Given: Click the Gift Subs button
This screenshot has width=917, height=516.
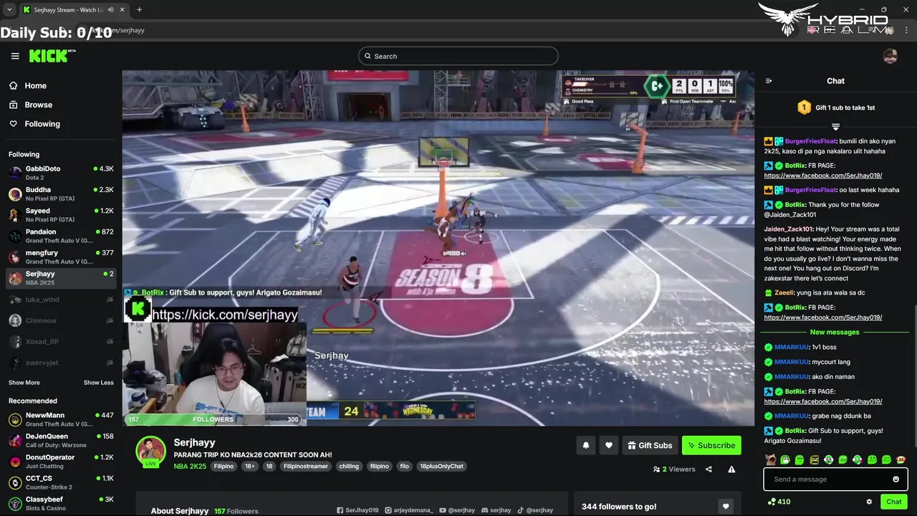Looking at the screenshot, I should pyautogui.click(x=650, y=445).
